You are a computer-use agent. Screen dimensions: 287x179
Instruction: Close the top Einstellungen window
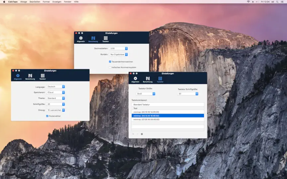76,33
